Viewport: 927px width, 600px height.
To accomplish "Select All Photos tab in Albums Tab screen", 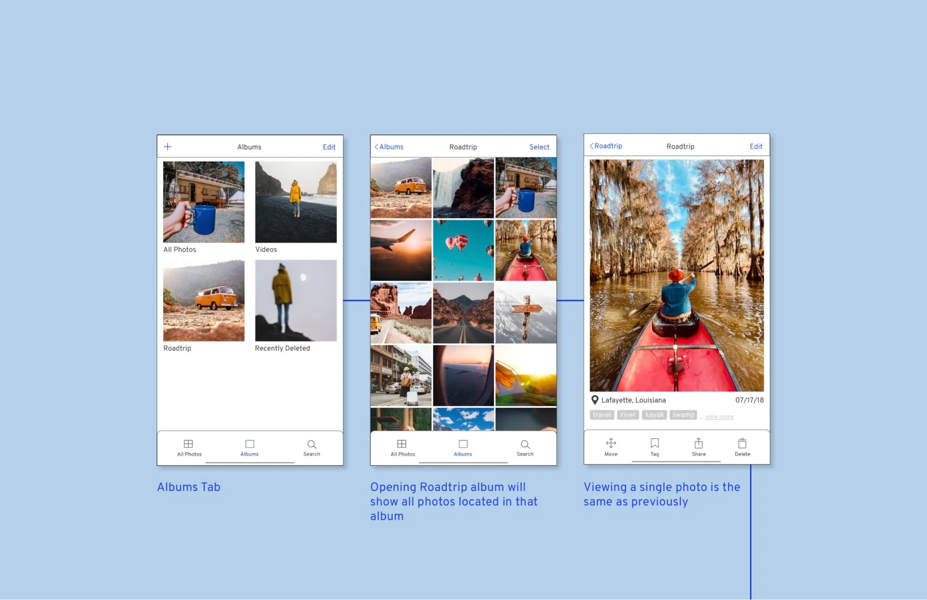I will point(189,448).
